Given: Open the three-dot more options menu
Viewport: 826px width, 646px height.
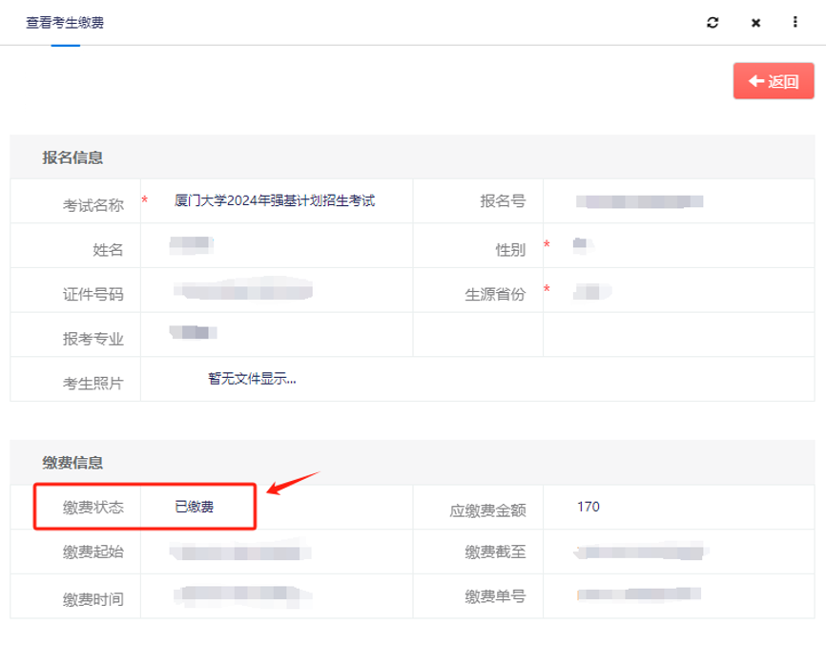Looking at the screenshot, I should (x=795, y=22).
